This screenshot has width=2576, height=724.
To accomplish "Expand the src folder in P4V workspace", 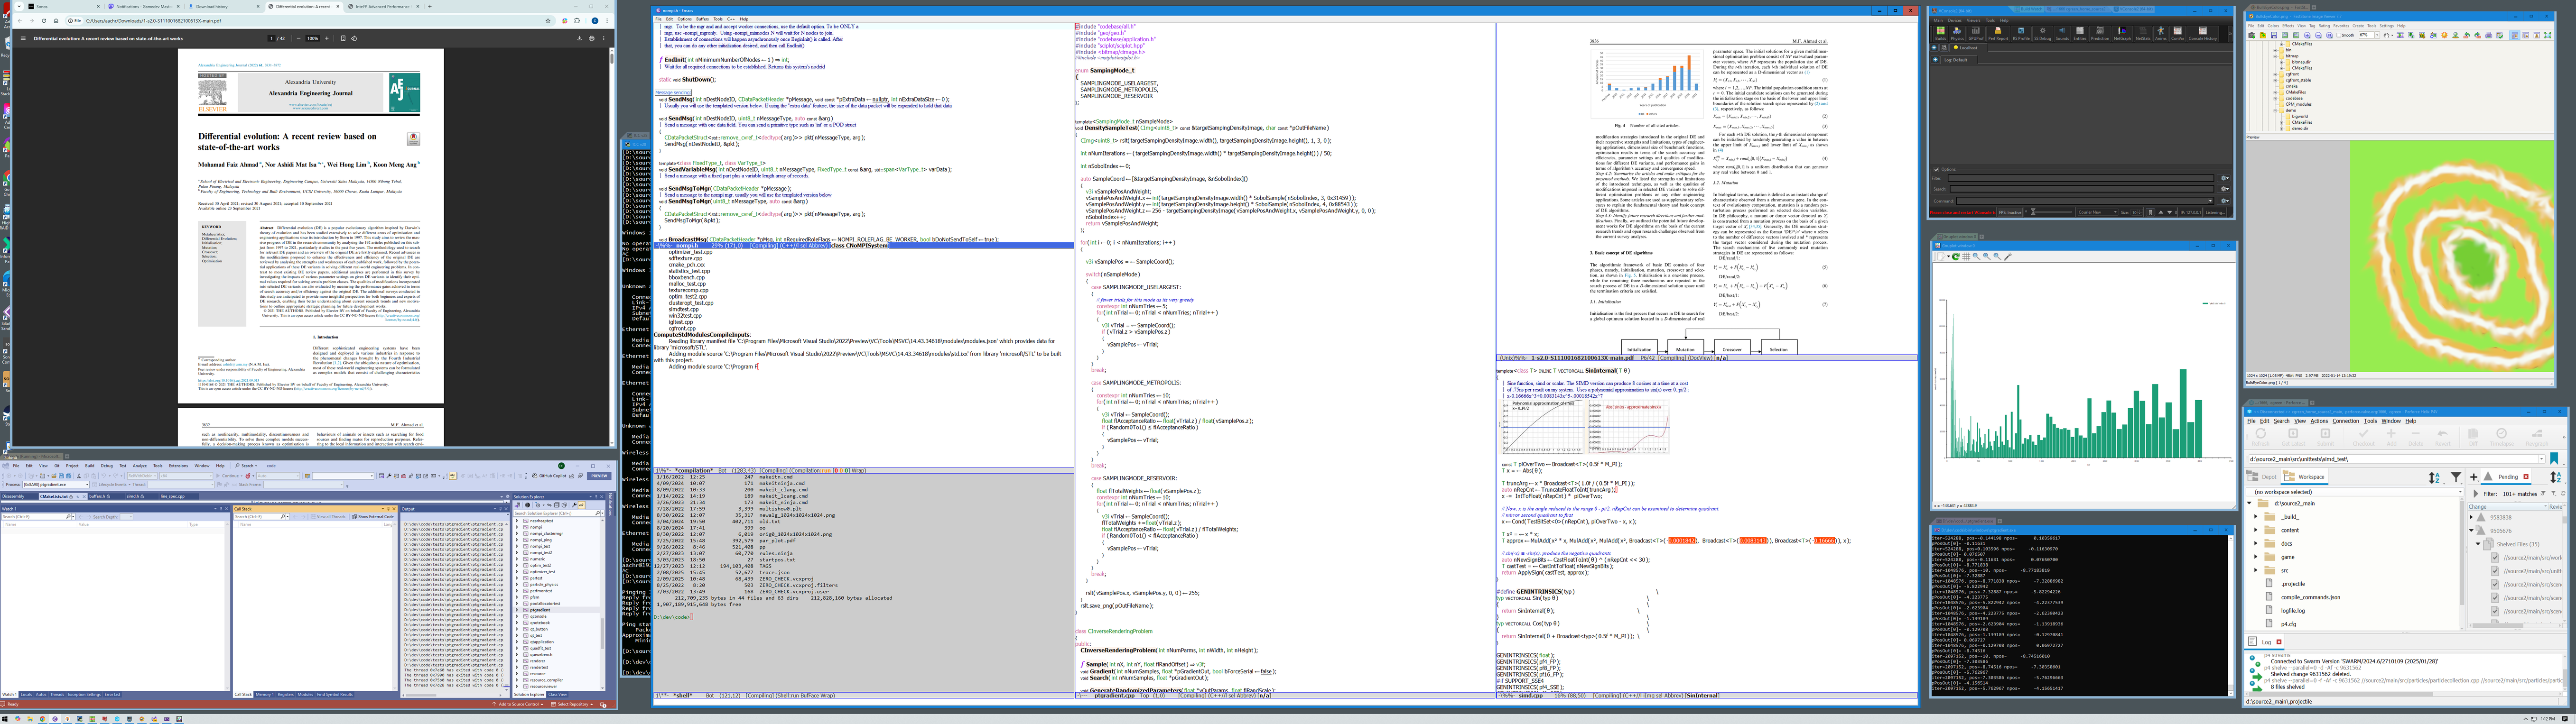I will point(2256,570).
